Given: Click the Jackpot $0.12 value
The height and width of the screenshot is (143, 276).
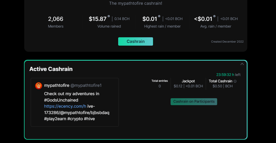Looking at the screenshot, I should [178, 86].
